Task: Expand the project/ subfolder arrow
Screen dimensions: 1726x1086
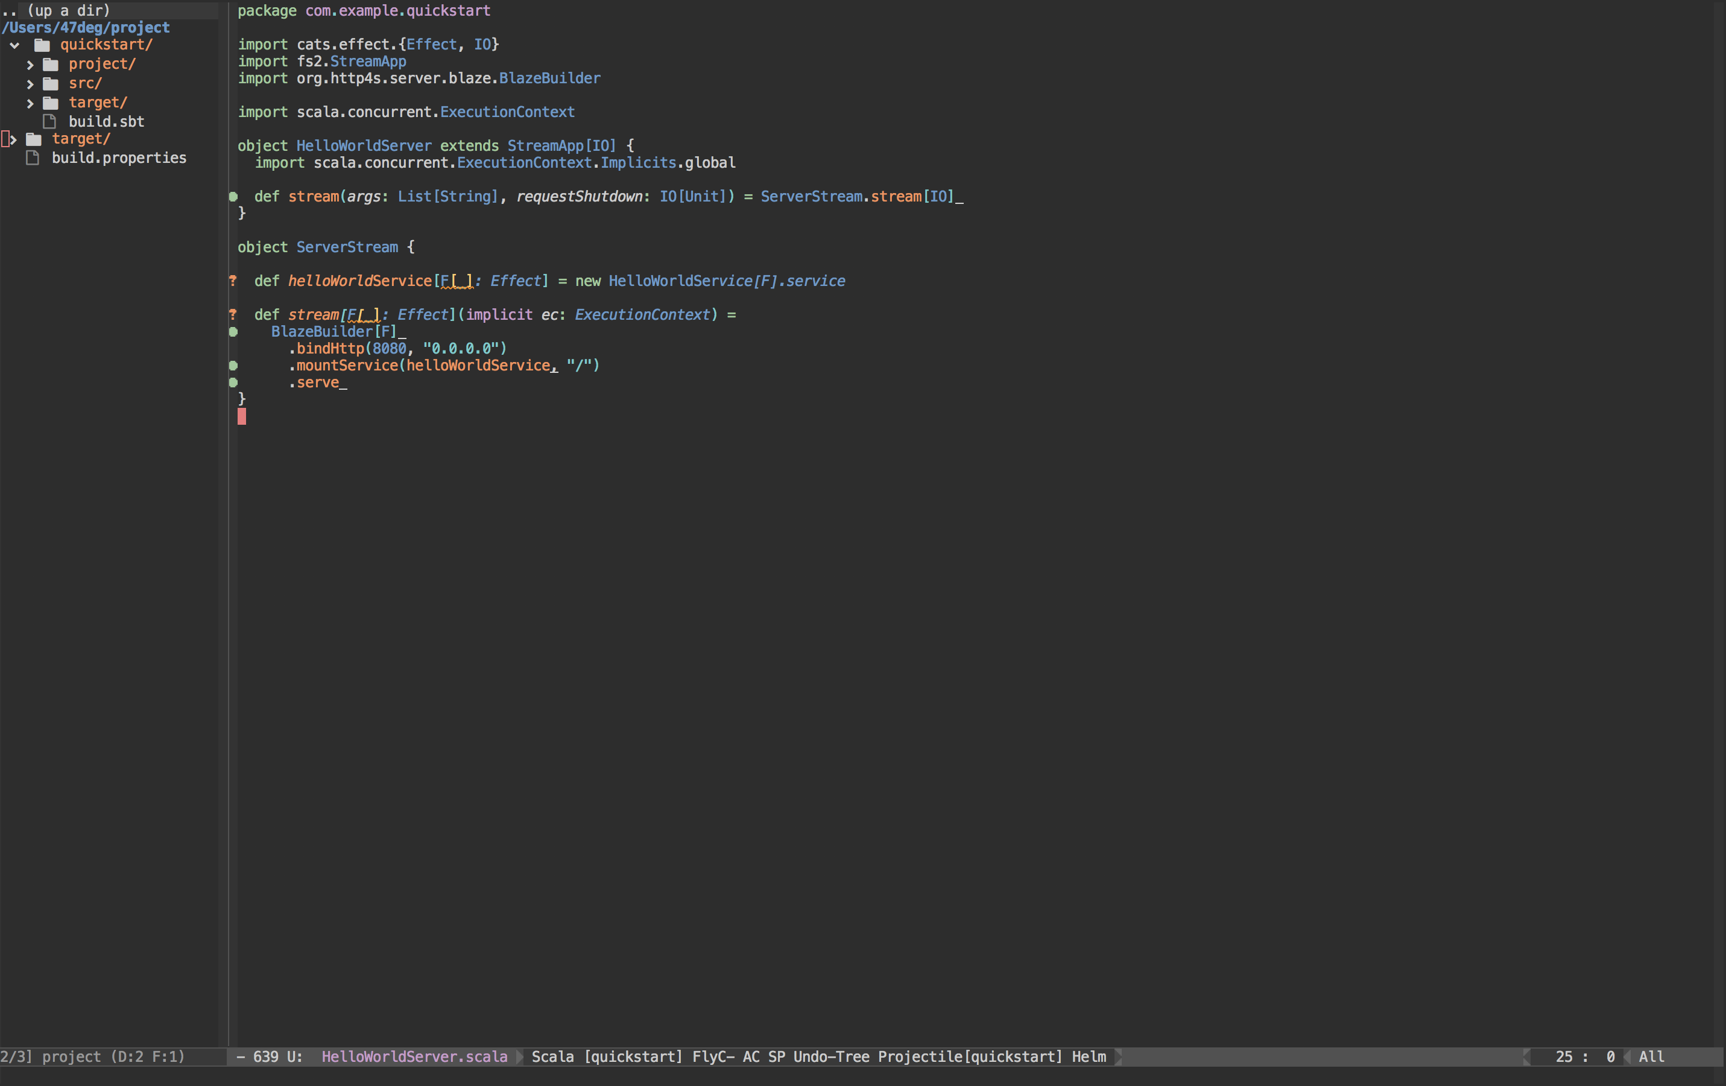Action: point(30,65)
